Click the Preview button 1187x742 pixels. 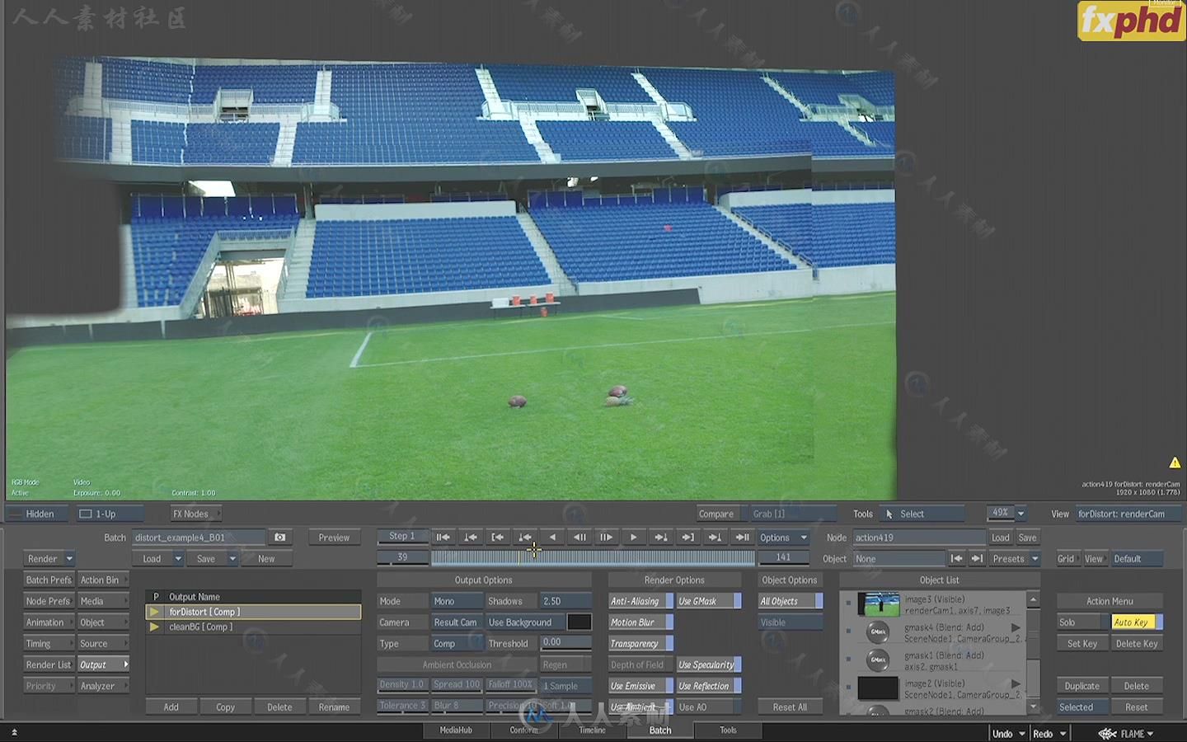(x=334, y=538)
